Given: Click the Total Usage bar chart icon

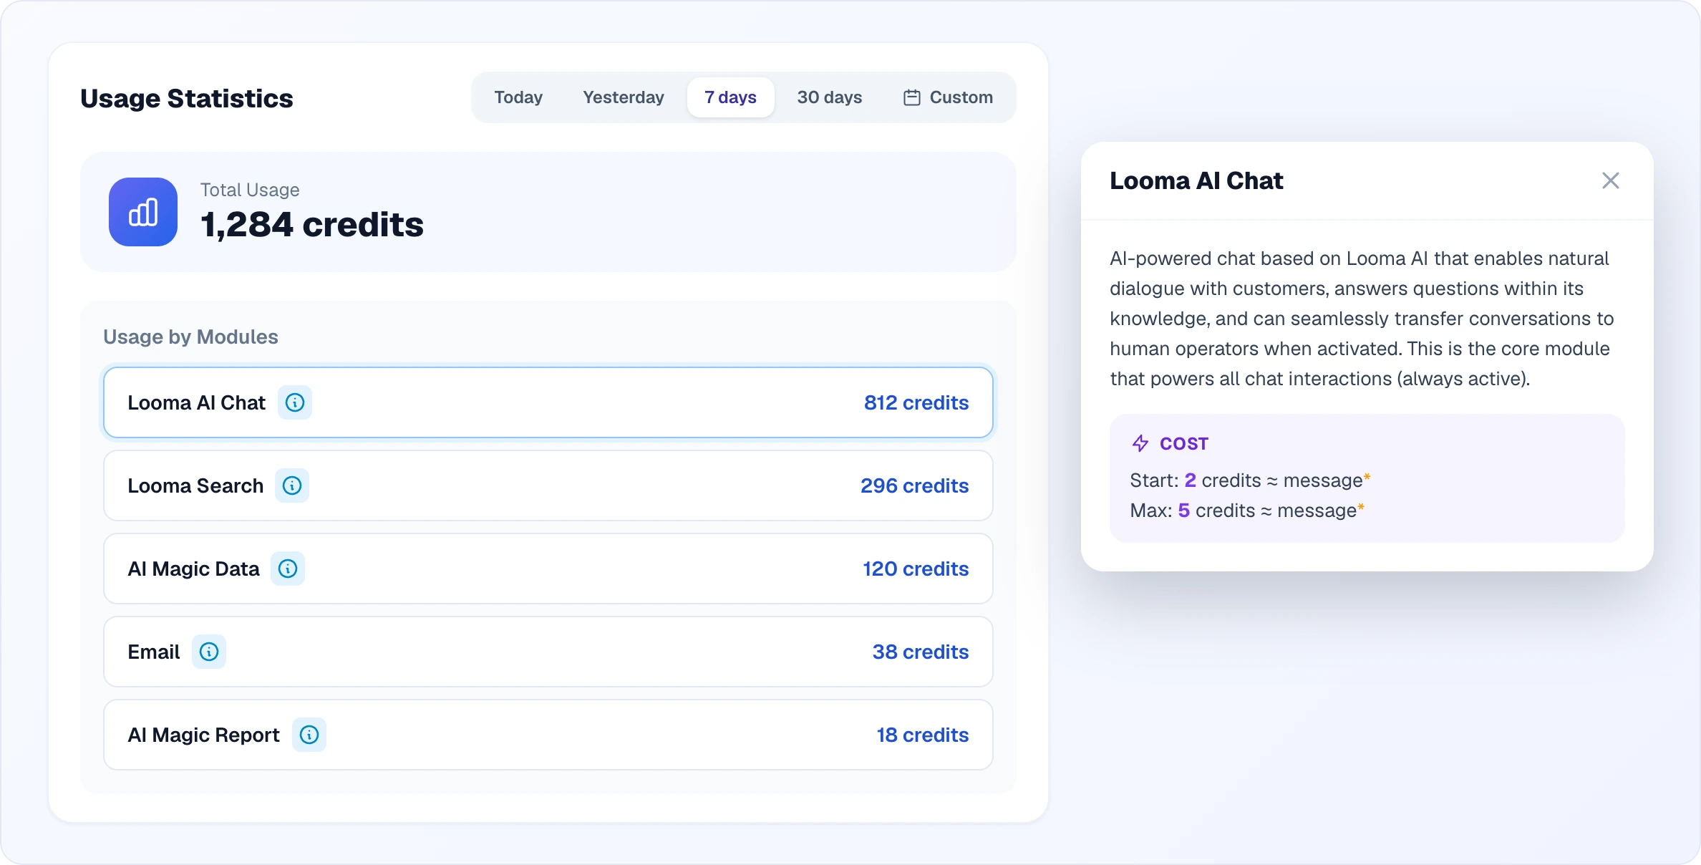Looking at the screenshot, I should 143,212.
